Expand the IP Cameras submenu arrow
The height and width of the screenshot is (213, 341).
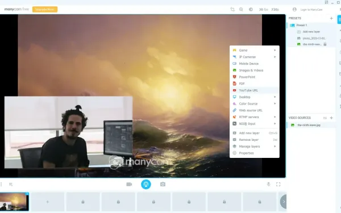pos(275,57)
